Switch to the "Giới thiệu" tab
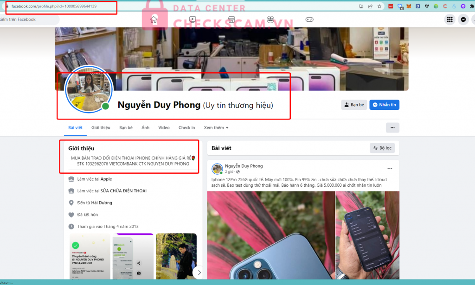 (101, 128)
